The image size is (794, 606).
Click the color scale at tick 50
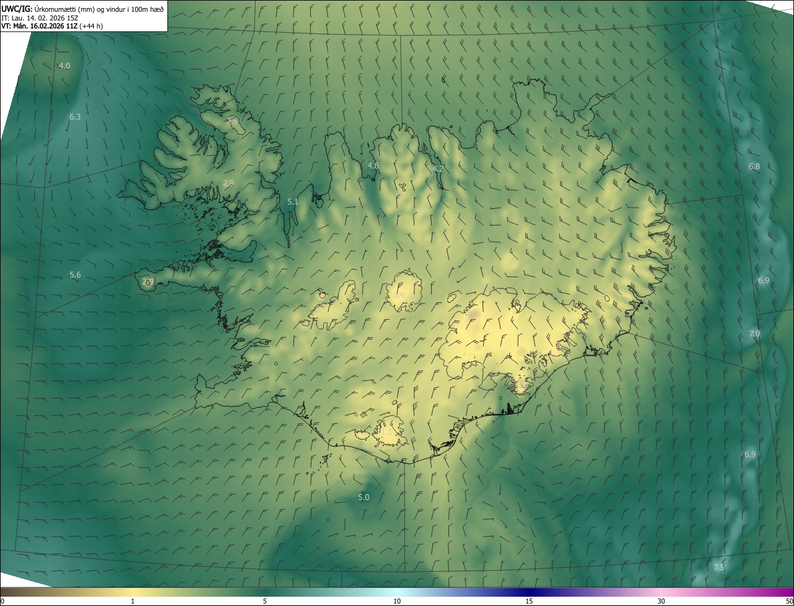[789, 602]
